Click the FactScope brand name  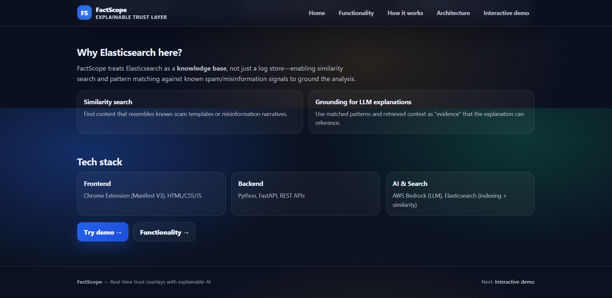tap(110, 10)
